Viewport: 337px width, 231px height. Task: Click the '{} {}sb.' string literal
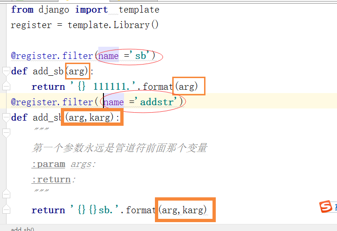[95, 210]
